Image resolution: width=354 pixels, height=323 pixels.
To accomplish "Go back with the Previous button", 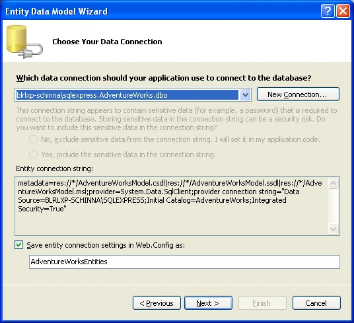I will [157, 303].
